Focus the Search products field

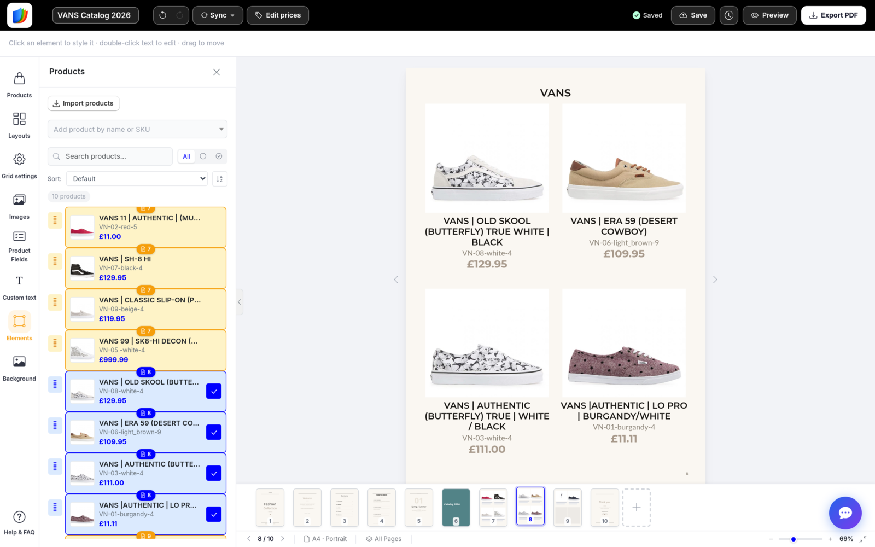[110, 156]
